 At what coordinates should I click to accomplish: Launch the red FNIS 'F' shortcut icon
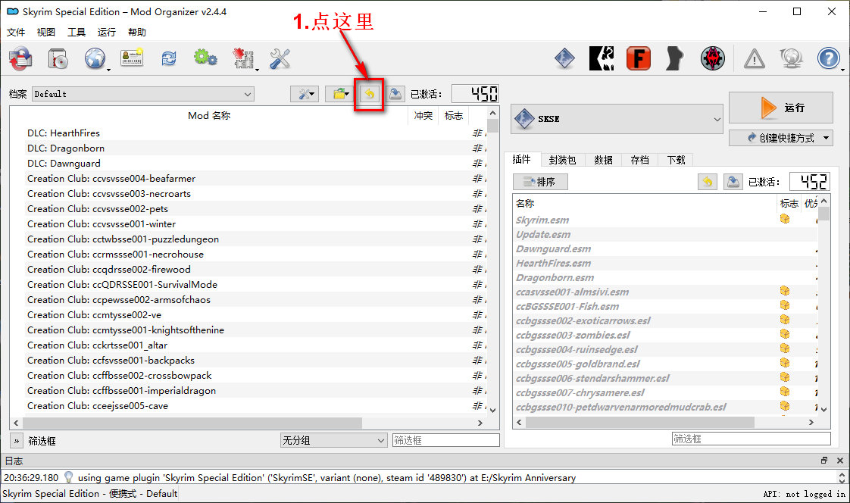click(x=638, y=58)
